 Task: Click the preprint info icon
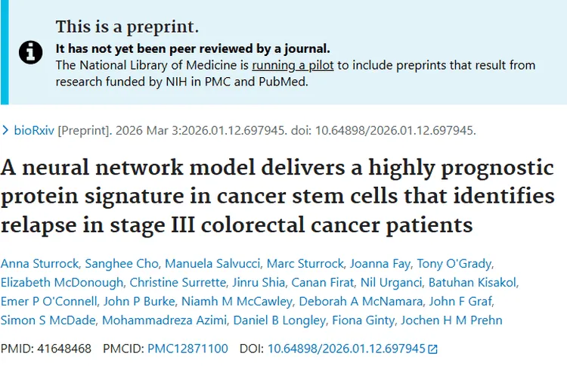pos(29,52)
